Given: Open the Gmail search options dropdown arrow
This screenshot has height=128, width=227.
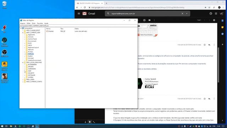Looking at the screenshot, I should pyautogui.click(x=187, y=14).
